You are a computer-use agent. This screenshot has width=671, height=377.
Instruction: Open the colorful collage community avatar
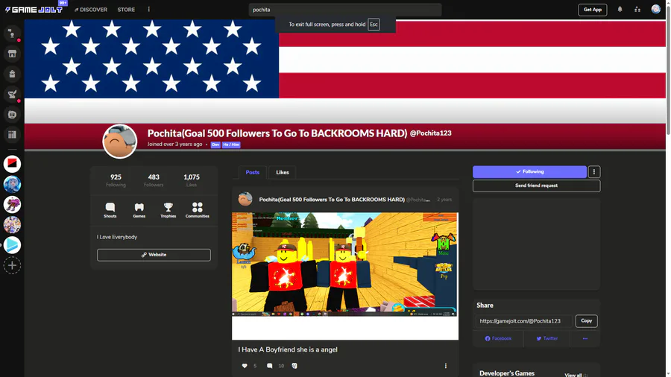tap(12, 225)
